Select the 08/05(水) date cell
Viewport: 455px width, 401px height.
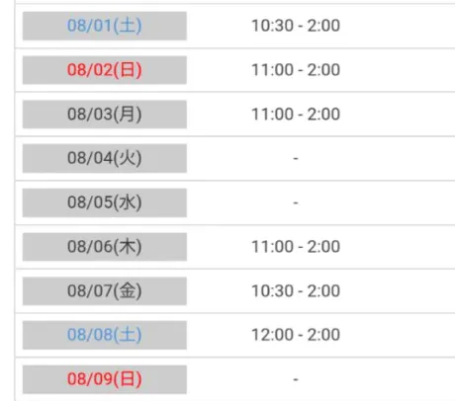tap(105, 202)
